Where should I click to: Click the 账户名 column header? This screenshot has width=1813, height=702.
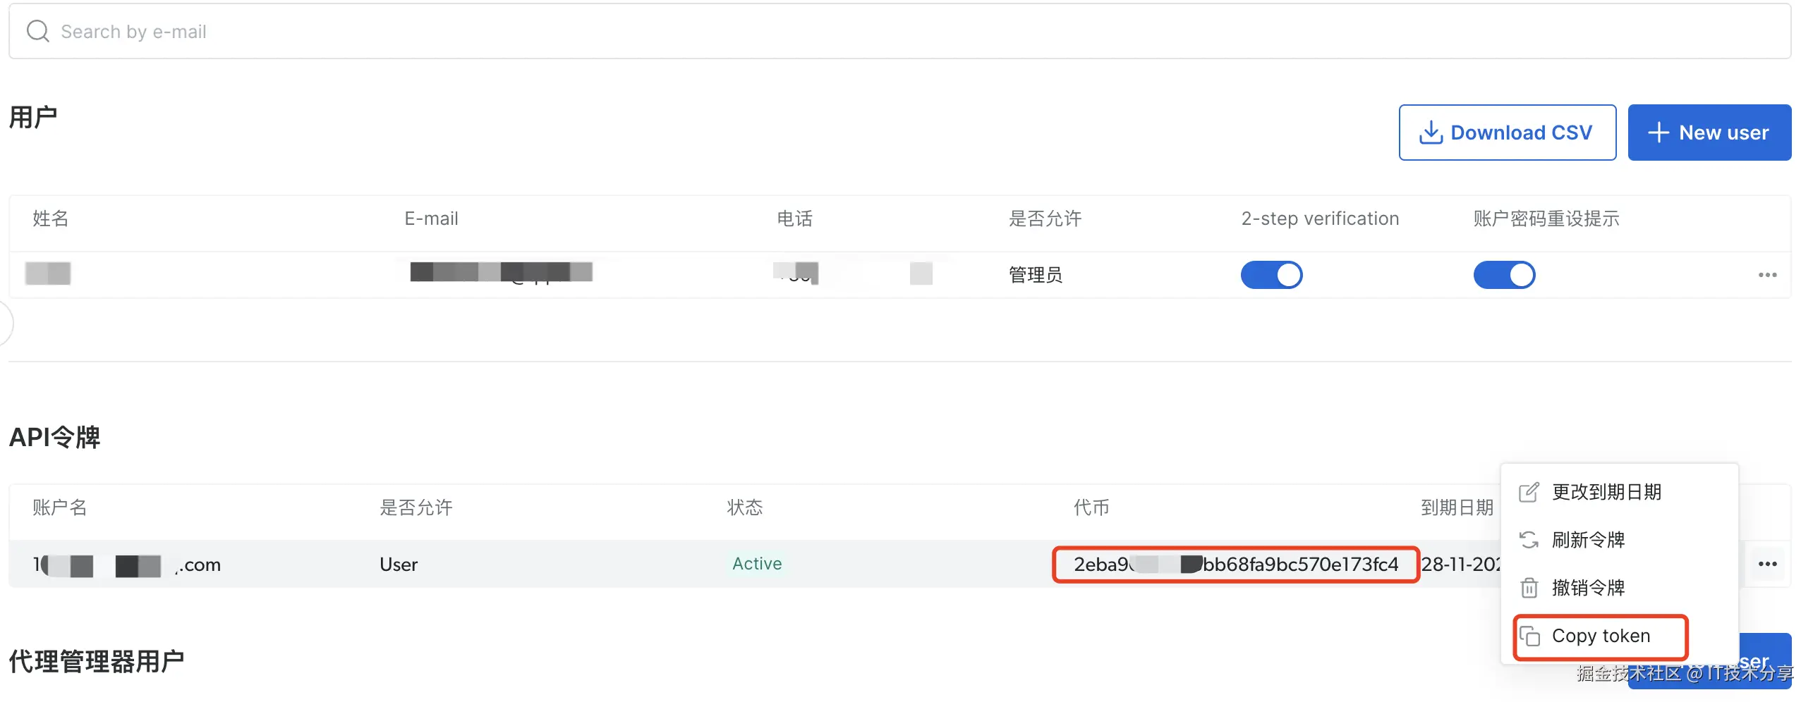click(x=60, y=507)
